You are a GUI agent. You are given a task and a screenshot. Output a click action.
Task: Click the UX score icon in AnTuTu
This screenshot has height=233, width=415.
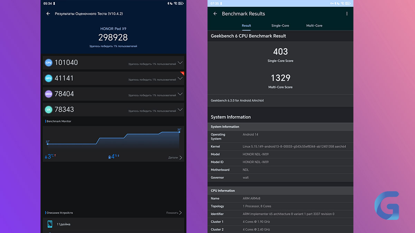point(49,109)
